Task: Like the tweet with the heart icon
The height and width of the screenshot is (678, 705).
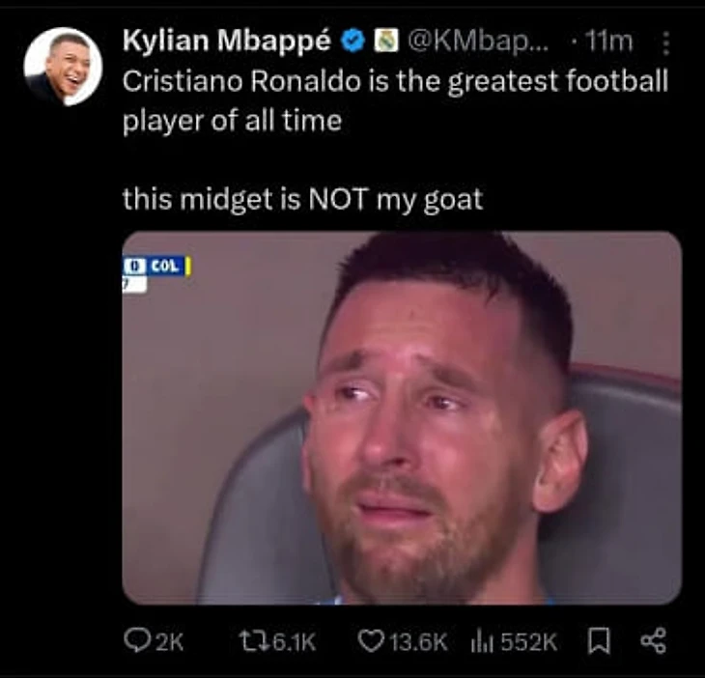Action: [369, 640]
